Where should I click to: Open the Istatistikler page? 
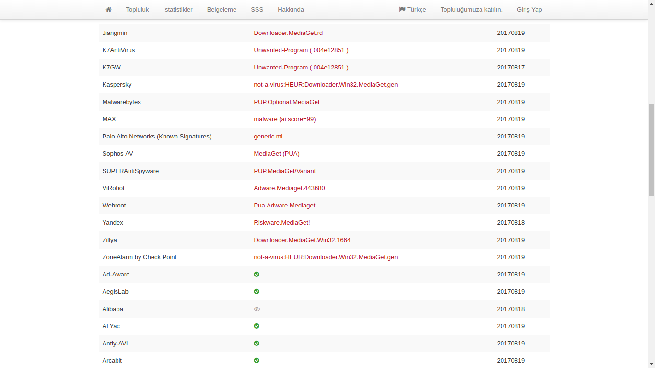178,10
